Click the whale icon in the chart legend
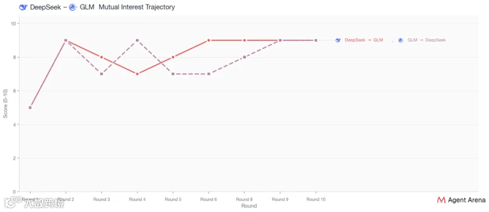 (x=338, y=40)
